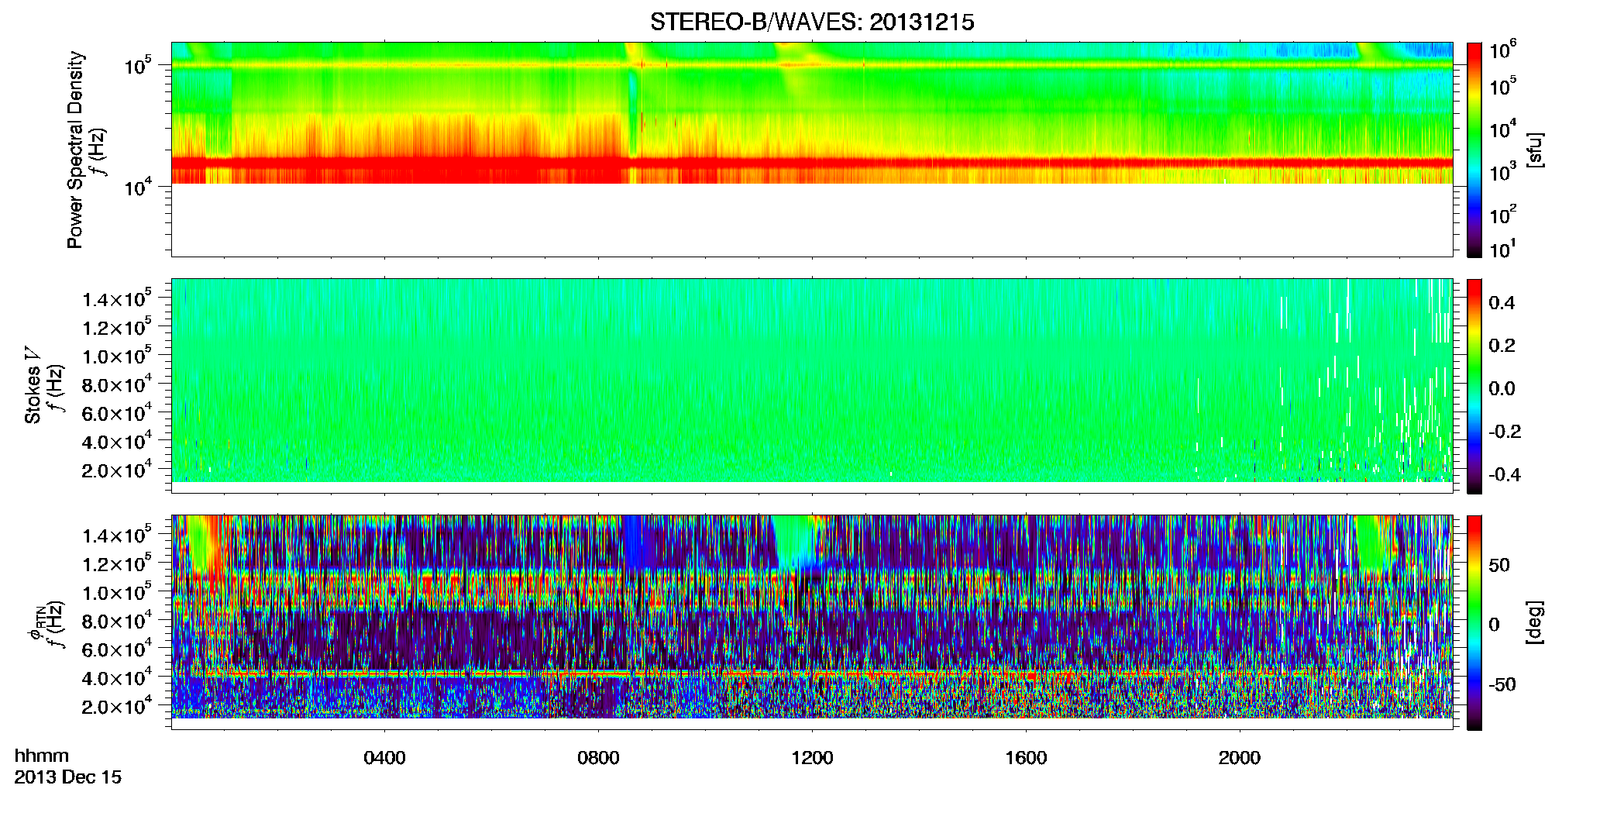The height and width of the screenshot is (837, 1624).
Task: Click the 2.0×10^4 tick on φ RTN axis
Action: (117, 705)
